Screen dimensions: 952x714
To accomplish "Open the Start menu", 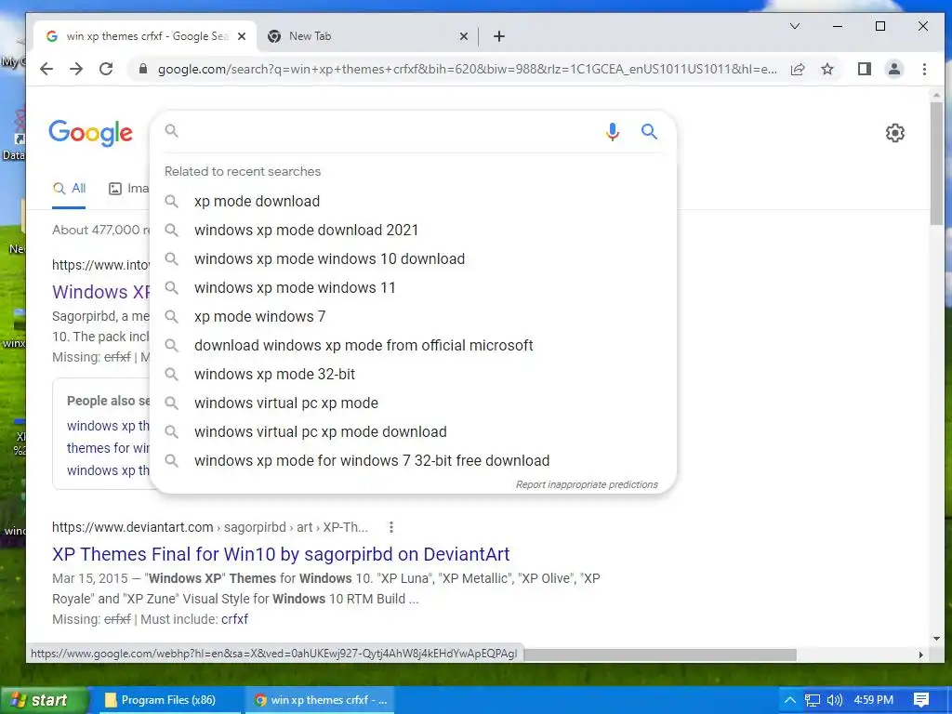I will [44, 700].
